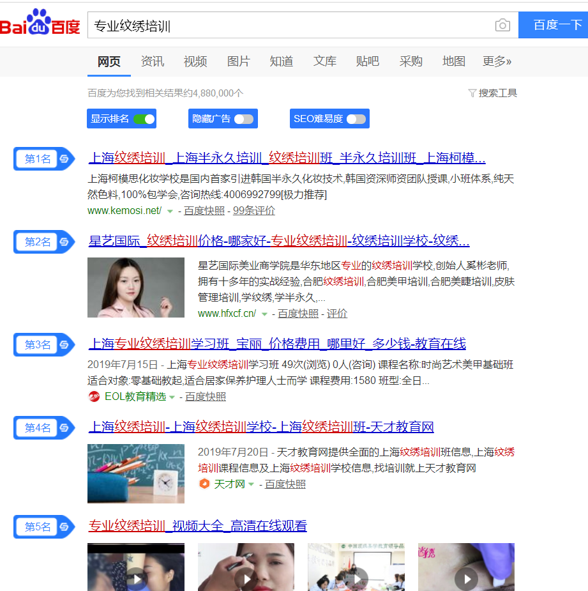Image resolution: width=588 pixels, height=591 pixels.
Task: Expand dropdown next to 天才网
Action: pyautogui.click(x=252, y=484)
